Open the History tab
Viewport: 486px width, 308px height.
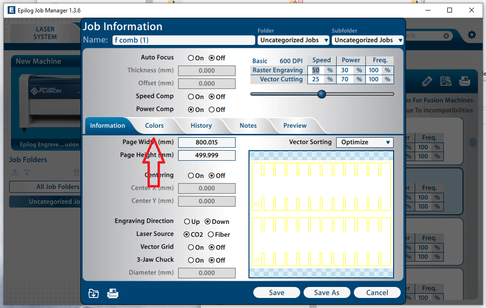click(x=201, y=126)
